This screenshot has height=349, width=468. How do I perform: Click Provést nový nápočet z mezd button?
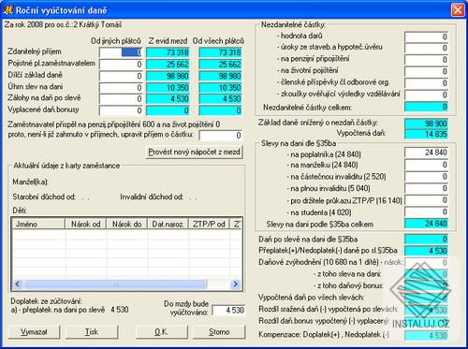tap(194, 152)
